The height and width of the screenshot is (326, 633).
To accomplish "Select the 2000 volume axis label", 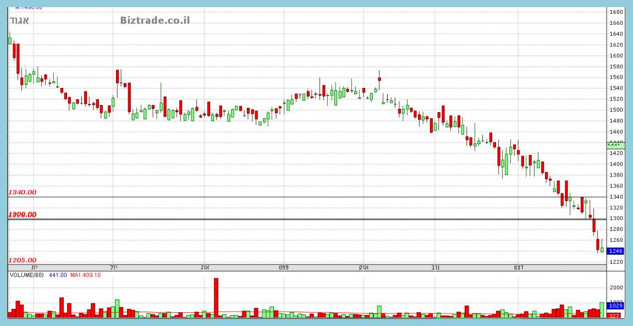I will point(615,288).
